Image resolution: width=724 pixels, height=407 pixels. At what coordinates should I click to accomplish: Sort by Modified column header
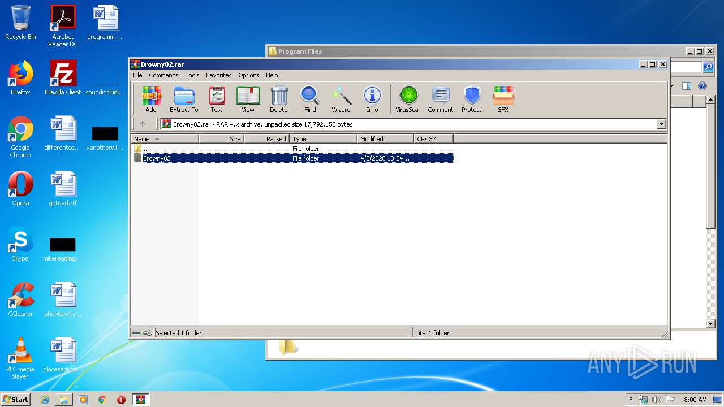(385, 138)
